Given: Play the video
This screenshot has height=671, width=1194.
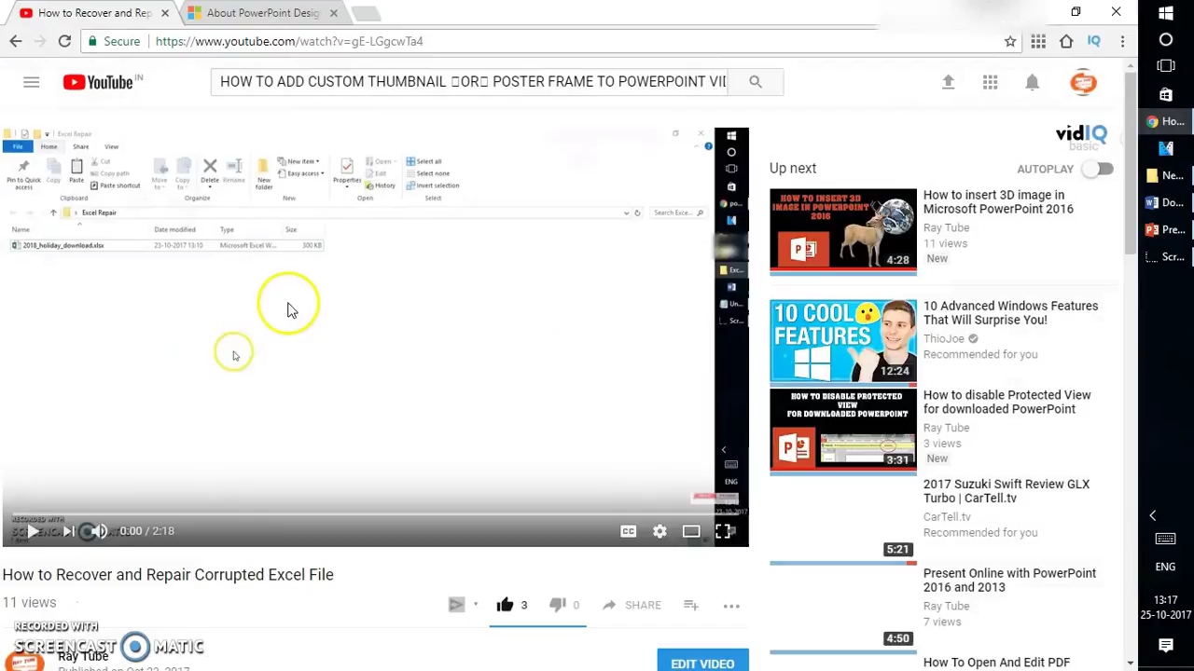Looking at the screenshot, I should [33, 531].
